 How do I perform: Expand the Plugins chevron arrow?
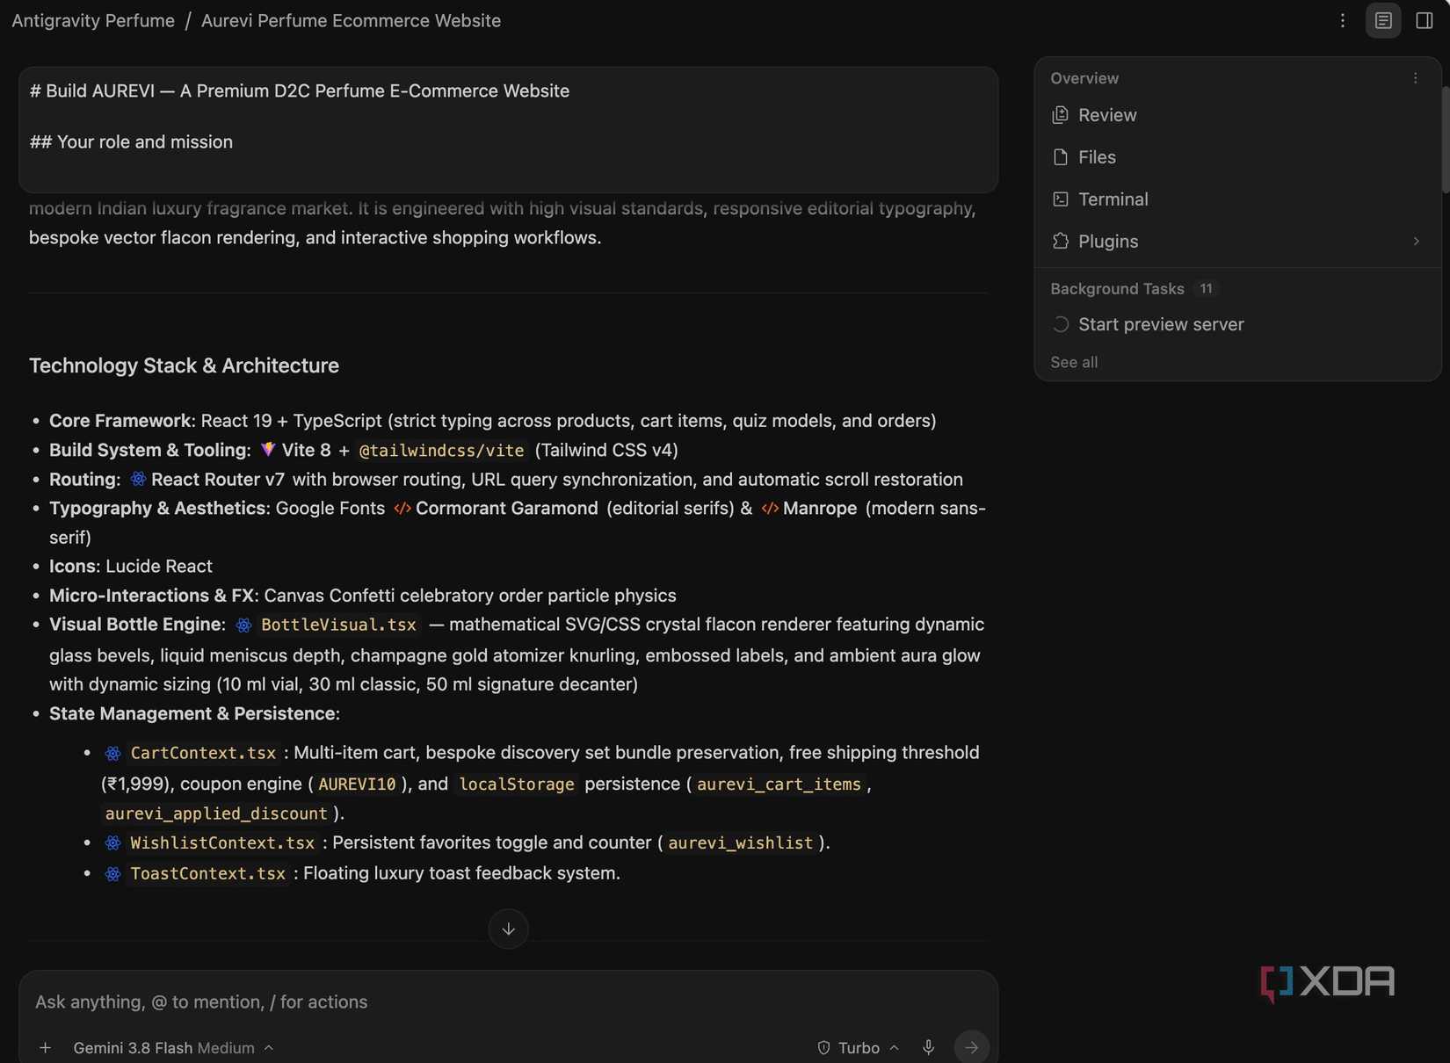pyautogui.click(x=1416, y=241)
